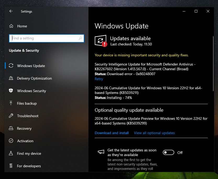Close the Settings window
218x179 pixels.
pyautogui.click(x=208, y=11)
